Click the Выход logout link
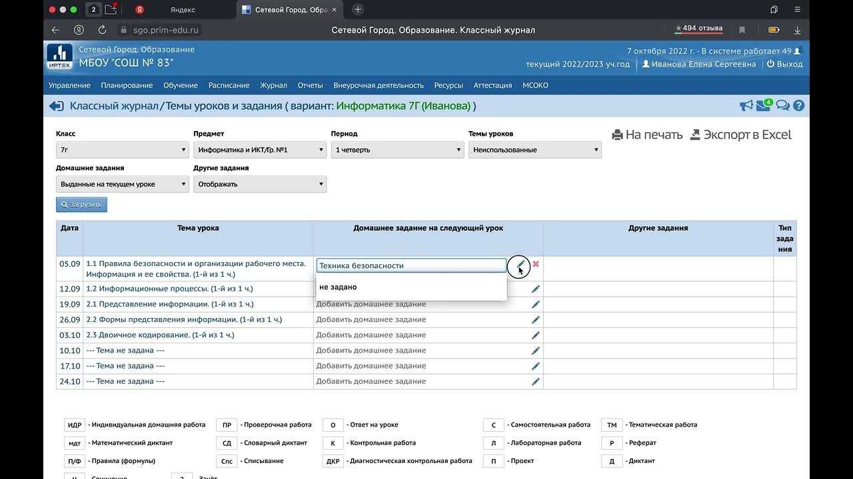Image resolution: width=853 pixels, height=479 pixels. [x=785, y=64]
